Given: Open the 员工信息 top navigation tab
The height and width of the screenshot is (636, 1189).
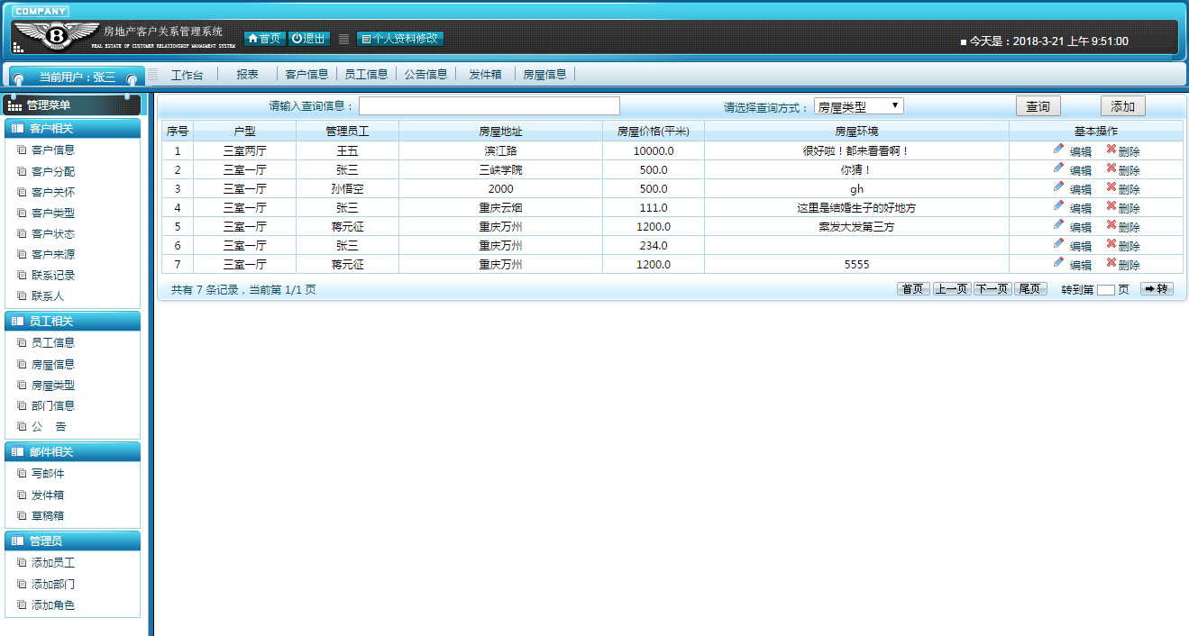Looking at the screenshot, I should (366, 75).
